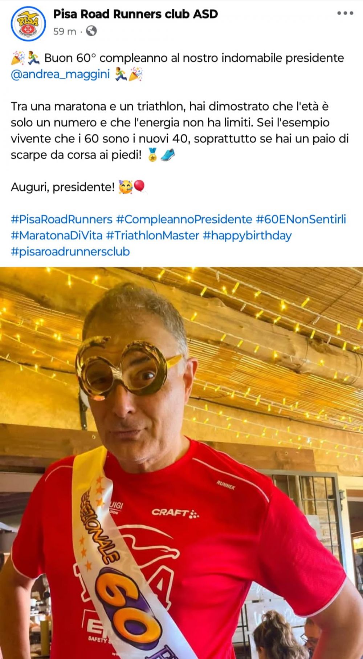The image size is (363, 659).
Task: Open the birthday photo of the president
Action: point(181,463)
